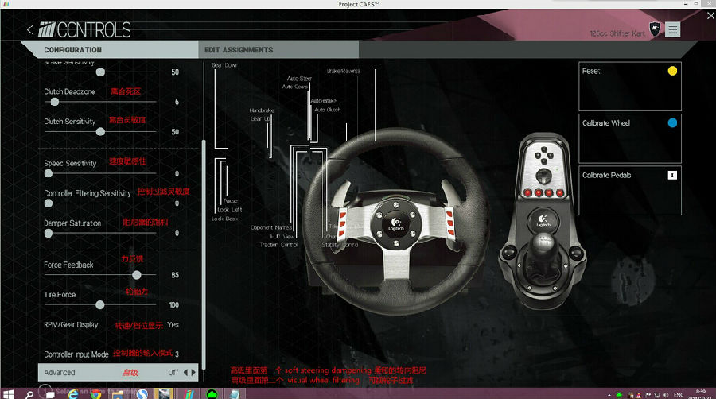Open File Explorer from taskbar
This screenshot has height=399, width=716.
point(118,394)
